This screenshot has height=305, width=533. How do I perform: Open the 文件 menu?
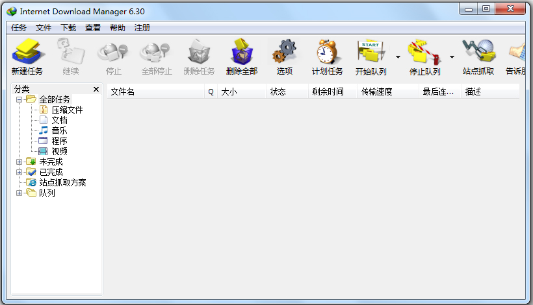point(44,28)
